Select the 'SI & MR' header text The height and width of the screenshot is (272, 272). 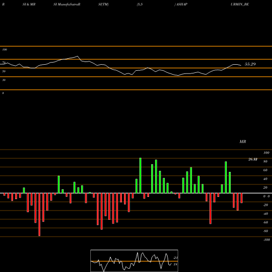coord(29,4)
